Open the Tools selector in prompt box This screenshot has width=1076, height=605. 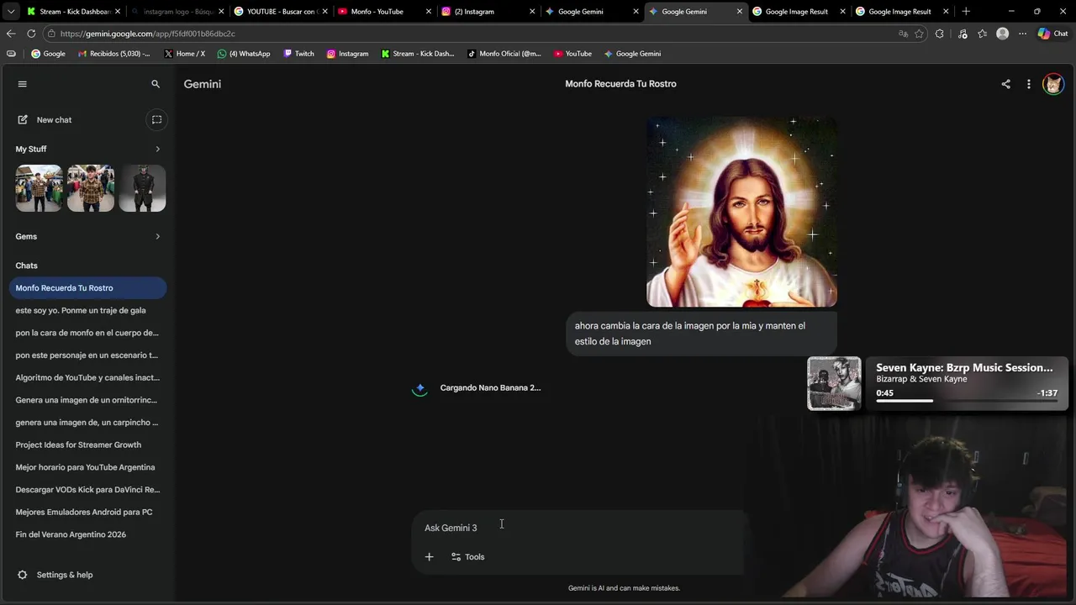point(468,556)
